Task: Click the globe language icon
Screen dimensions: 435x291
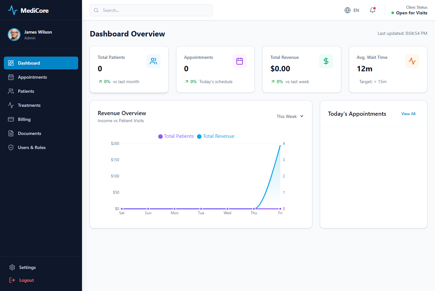Action: [348, 10]
